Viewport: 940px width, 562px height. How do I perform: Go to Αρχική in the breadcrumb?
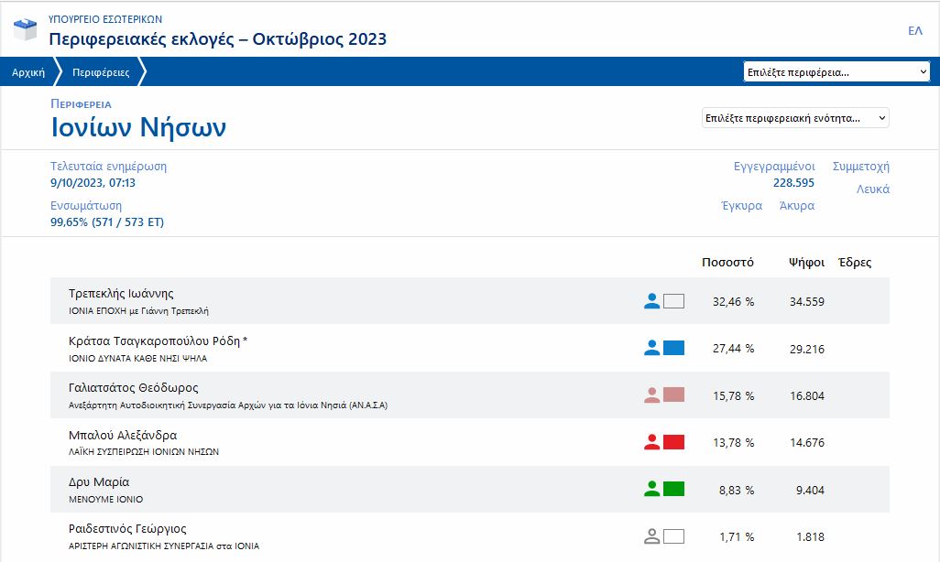pos(28,72)
